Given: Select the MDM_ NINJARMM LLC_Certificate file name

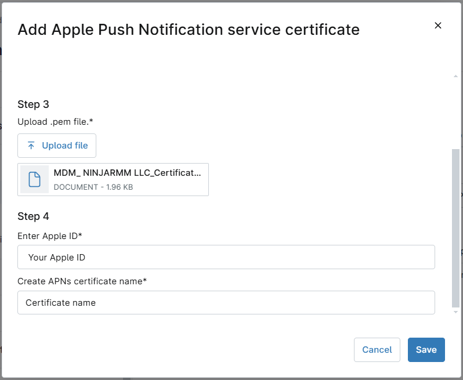Looking at the screenshot, I should point(127,173).
